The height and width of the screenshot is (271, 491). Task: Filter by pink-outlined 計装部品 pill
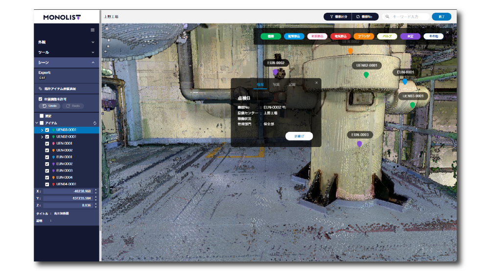coord(317,36)
